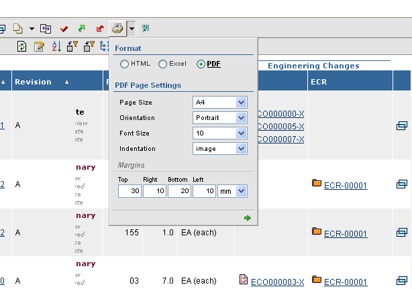Select the Excel format radio button
This screenshot has height=289, width=412.
coord(162,64)
